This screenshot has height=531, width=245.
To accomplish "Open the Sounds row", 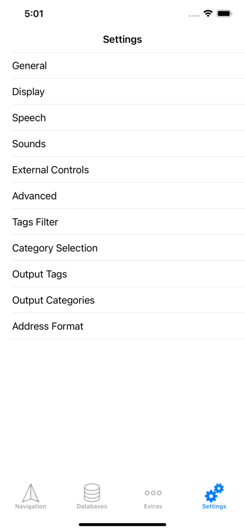I will pos(128,143).
